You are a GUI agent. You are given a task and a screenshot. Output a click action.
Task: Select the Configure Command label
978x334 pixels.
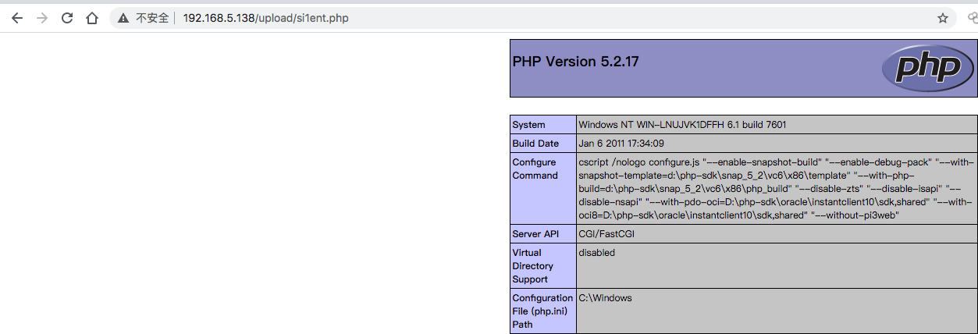pos(535,169)
